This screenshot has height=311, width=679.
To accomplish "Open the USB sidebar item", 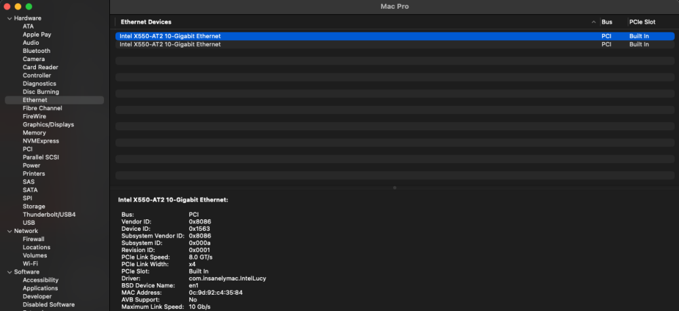I will tap(29, 223).
